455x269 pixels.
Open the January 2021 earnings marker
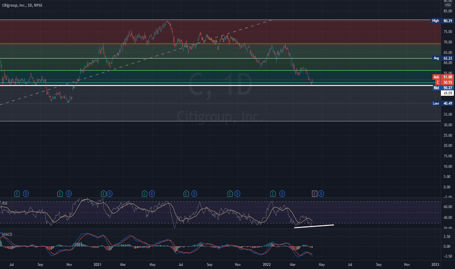103,194
